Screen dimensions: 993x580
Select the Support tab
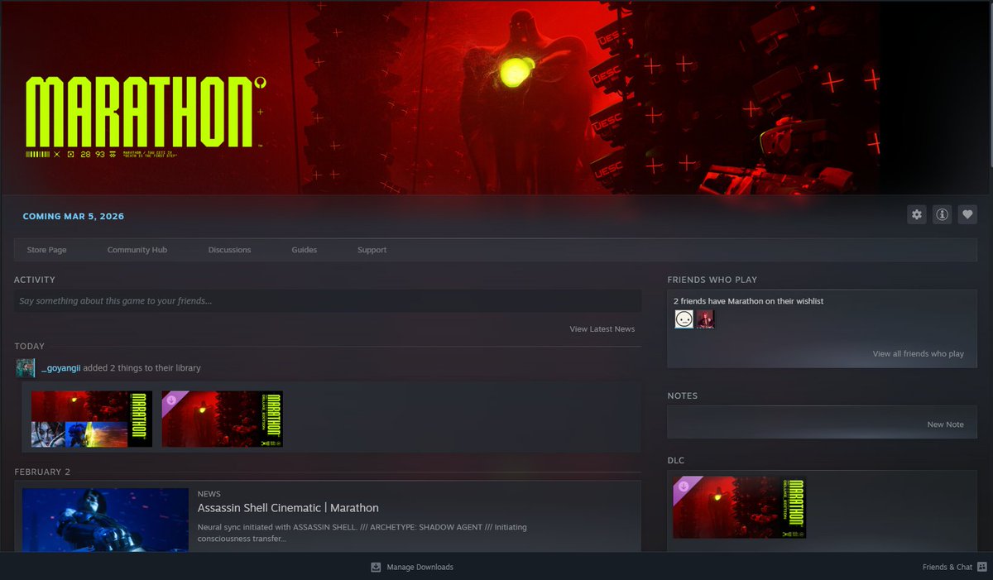[x=372, y=250]
